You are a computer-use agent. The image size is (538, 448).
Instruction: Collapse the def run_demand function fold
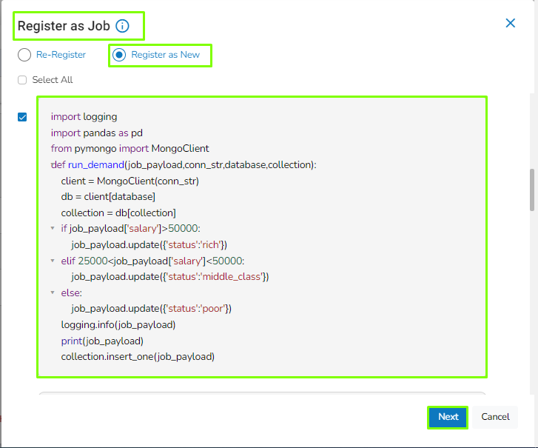(52, 165)
